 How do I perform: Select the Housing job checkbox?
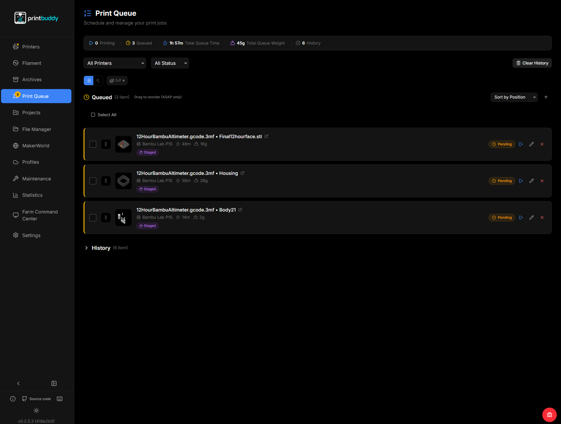(x=93, y=181)
